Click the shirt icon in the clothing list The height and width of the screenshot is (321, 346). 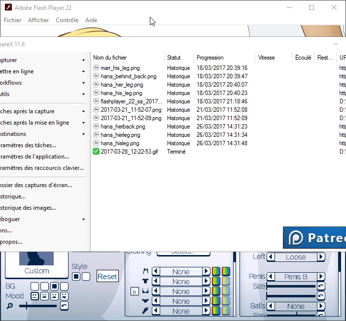[x=145, y=282]
